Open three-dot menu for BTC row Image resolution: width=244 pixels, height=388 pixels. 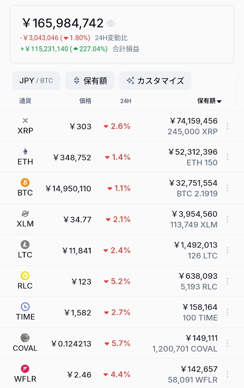pos(227,188)
